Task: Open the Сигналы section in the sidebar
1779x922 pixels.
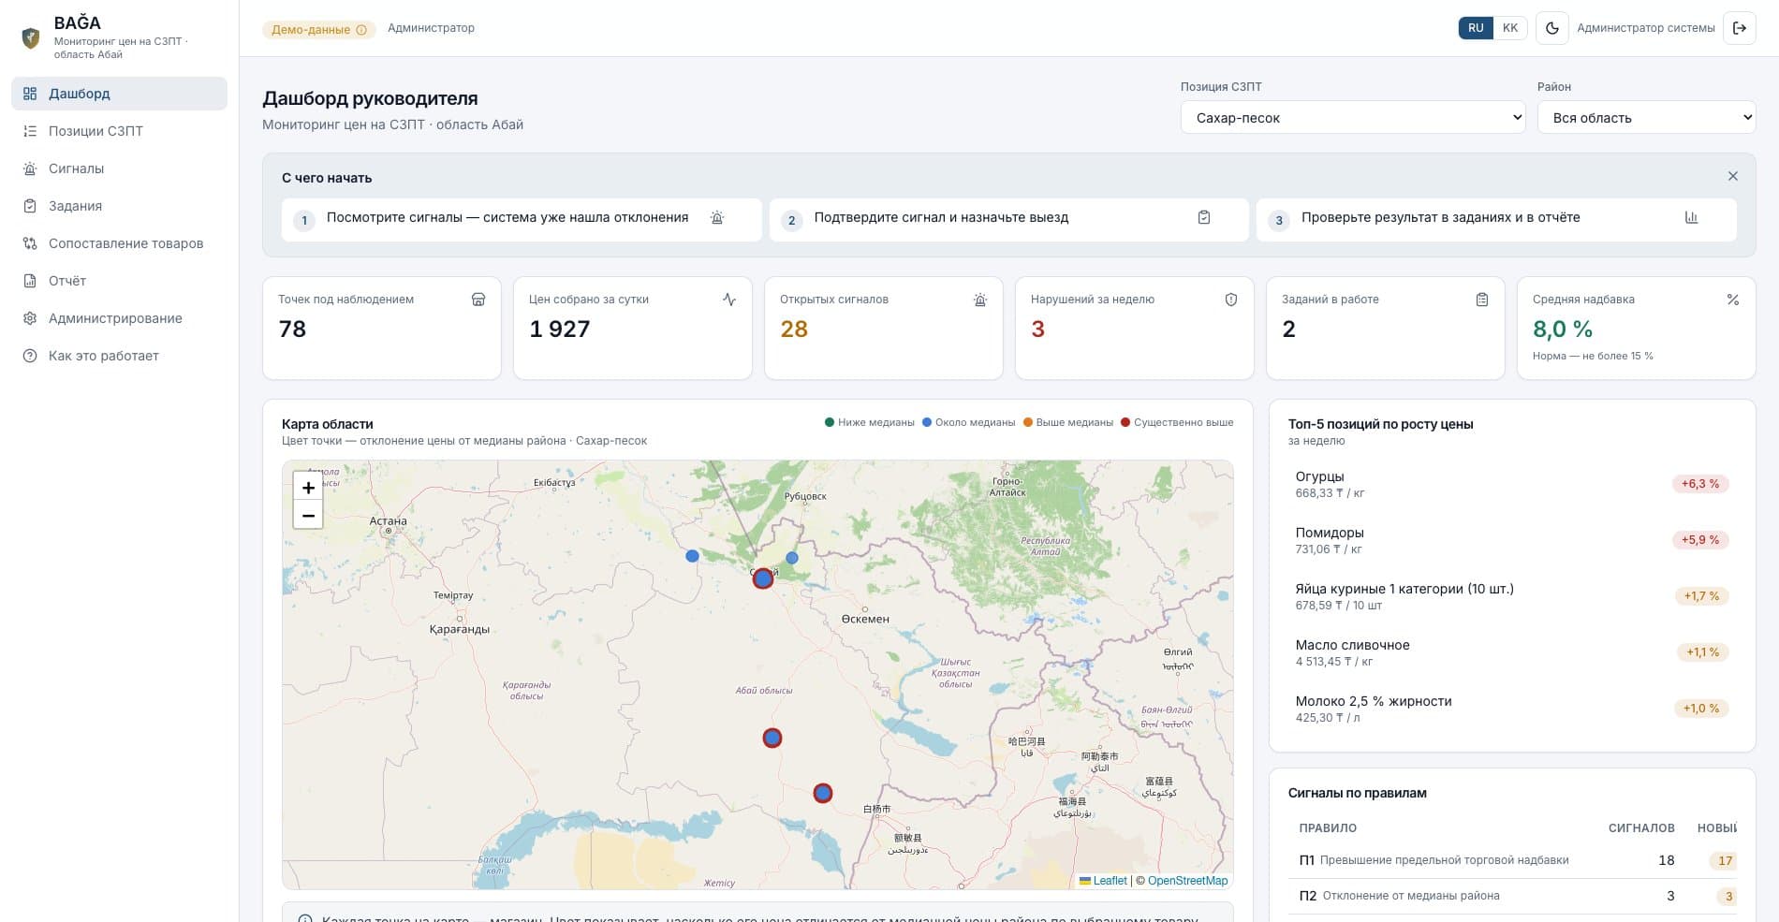Action: (x=120, y=168)
